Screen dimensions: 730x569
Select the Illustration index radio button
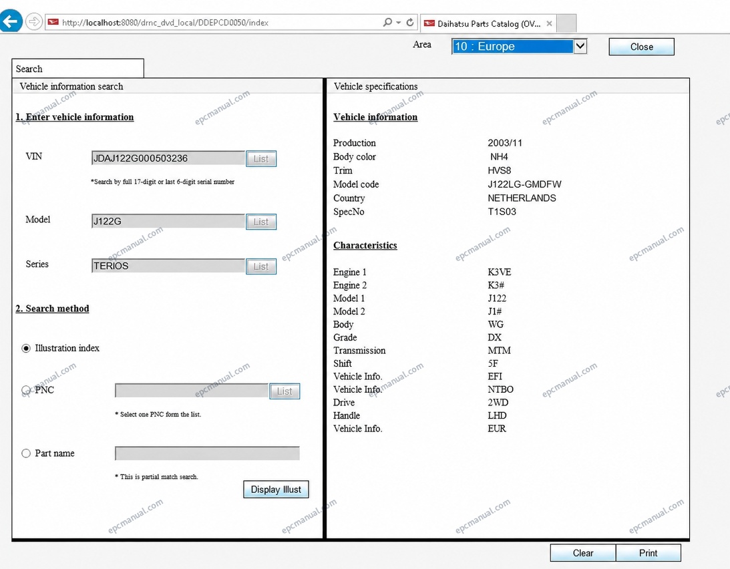tap(26, 349)
